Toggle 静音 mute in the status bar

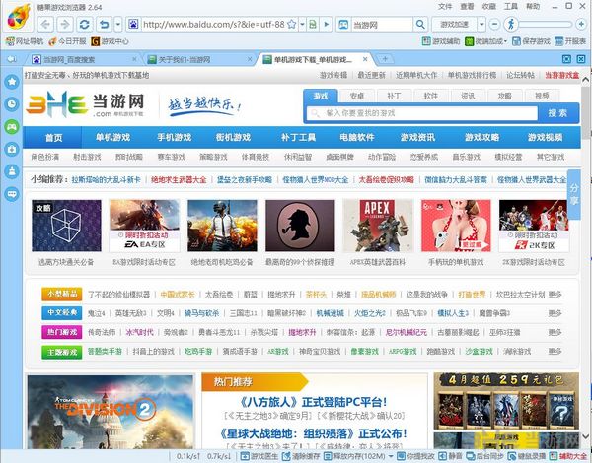tap(451, 456)
